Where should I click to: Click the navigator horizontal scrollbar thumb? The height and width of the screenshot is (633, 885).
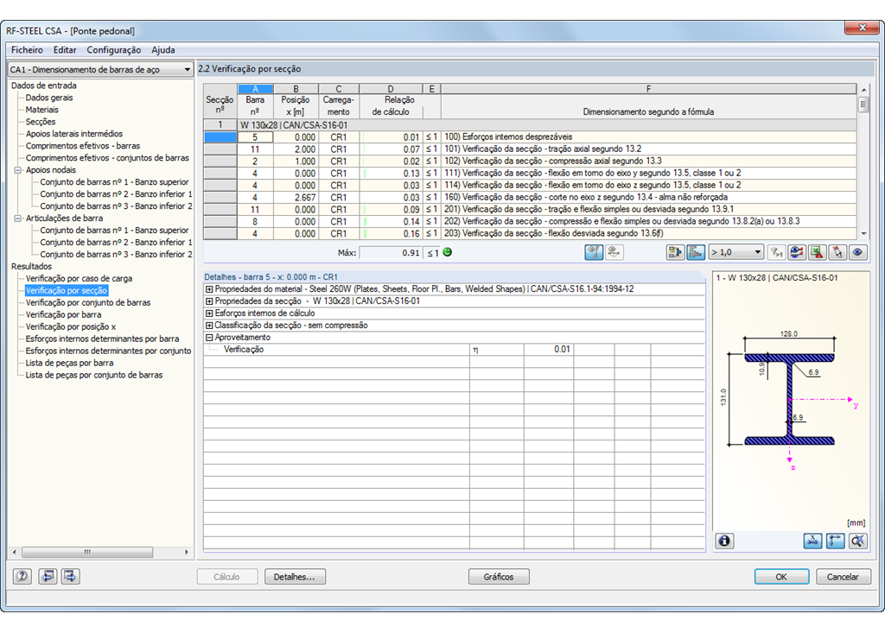coord(87,552)
